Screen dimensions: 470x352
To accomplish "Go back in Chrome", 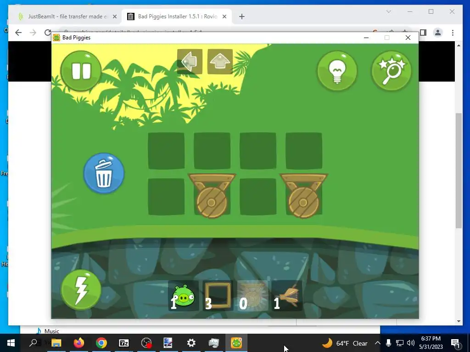I will pos(18,33).
